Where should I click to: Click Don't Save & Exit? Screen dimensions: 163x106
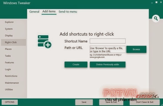pos(145,102)
